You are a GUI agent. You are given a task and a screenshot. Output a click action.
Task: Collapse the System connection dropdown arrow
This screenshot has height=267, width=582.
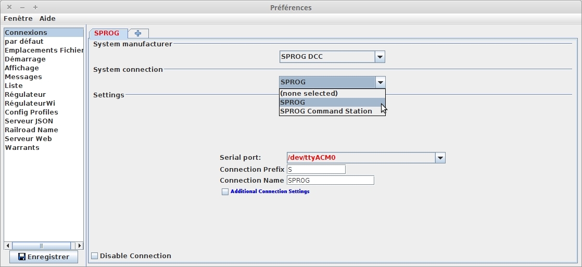tap(380, 82)
